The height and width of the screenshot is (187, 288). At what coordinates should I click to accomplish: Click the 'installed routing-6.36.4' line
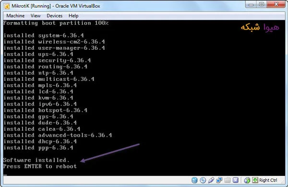[46, 66]
